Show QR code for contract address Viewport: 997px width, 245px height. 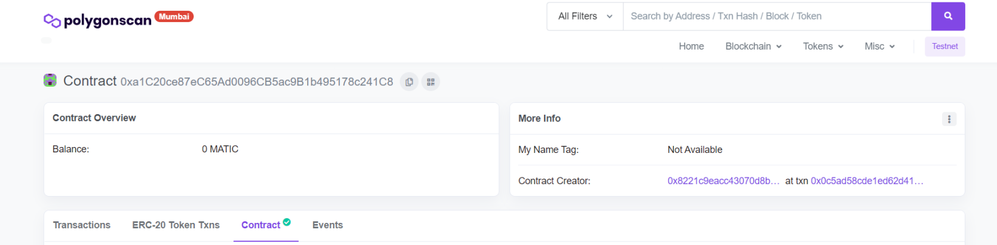click(x=430, y=82)
